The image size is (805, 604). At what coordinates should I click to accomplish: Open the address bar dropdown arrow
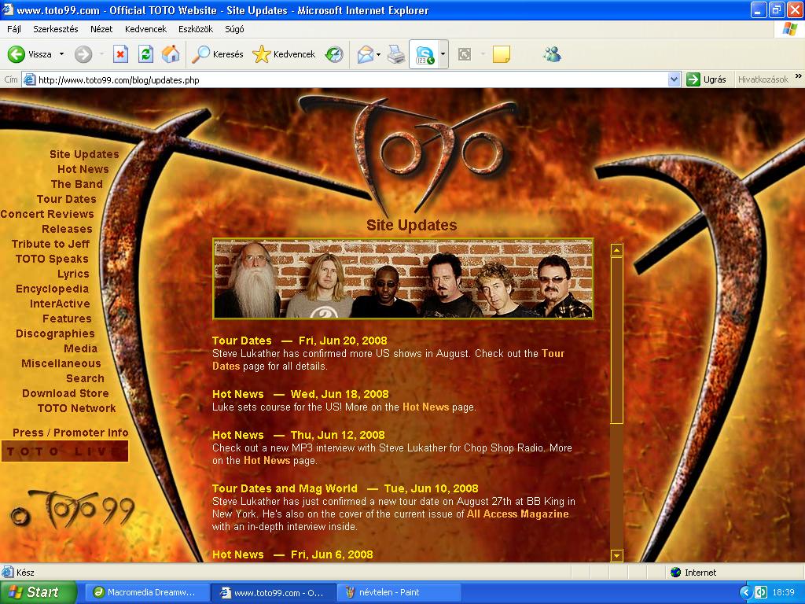pos(674,79)
